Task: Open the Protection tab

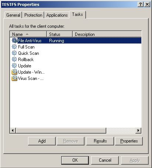Action: click(x=33, y=15)
